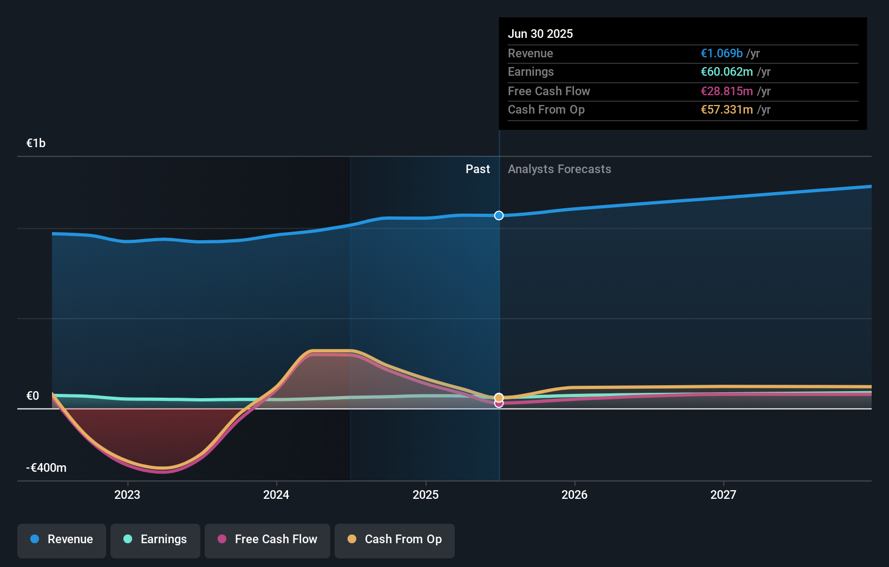Collapse the Analysts Forecasts section
The image size is (889, 567).
(559, 169)
